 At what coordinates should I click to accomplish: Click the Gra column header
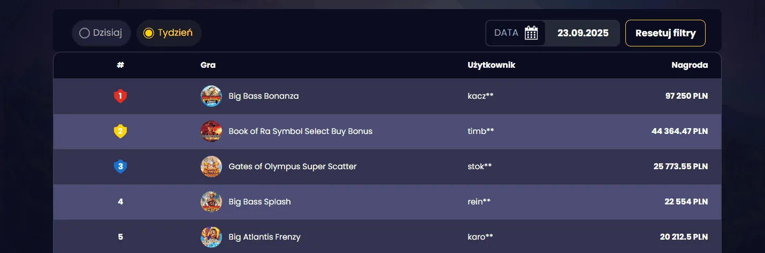pyautogui.click(x=208, y=65)
